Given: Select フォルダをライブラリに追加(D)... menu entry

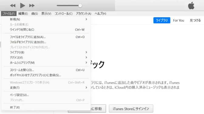Looking at the screenshot, I should click(46, 42).
